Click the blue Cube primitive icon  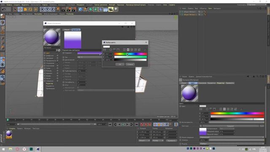[80, 9]
